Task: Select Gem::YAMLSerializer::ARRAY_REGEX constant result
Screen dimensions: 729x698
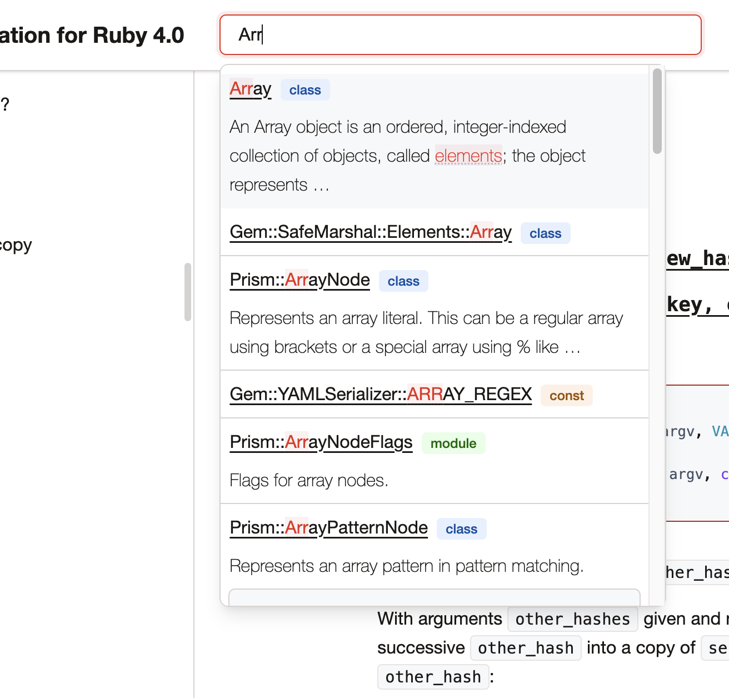Action: [381, 394]
